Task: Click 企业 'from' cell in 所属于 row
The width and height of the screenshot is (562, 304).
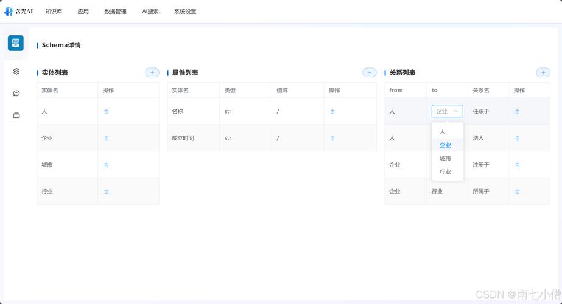Action: coord(395,192)
